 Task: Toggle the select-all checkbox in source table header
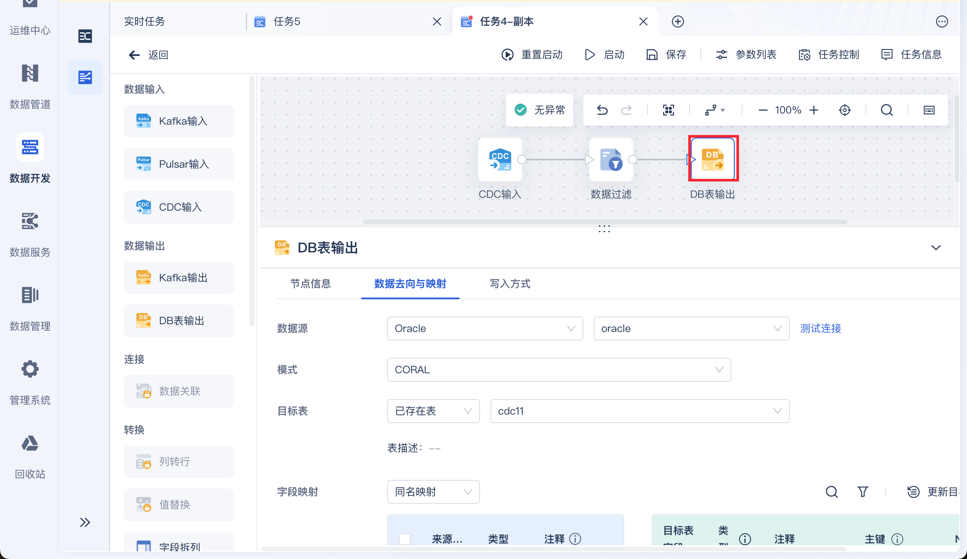pos(404,538)
